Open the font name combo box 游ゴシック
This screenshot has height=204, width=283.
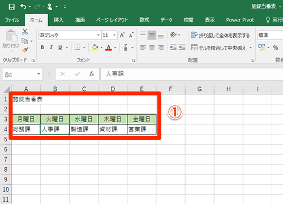point(69,35)
